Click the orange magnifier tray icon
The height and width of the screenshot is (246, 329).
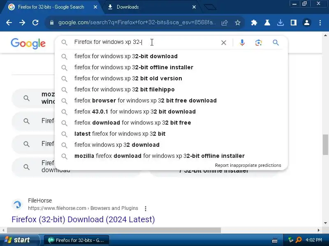pos(298,240)
